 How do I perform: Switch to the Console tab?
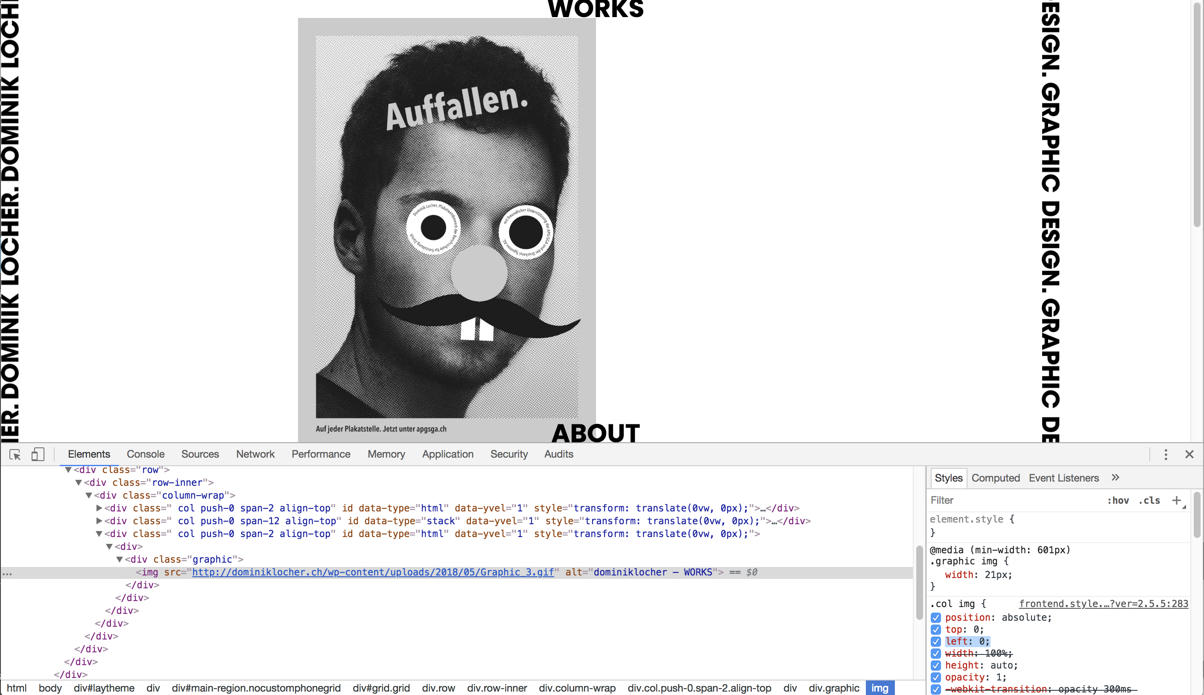point(146,454)
